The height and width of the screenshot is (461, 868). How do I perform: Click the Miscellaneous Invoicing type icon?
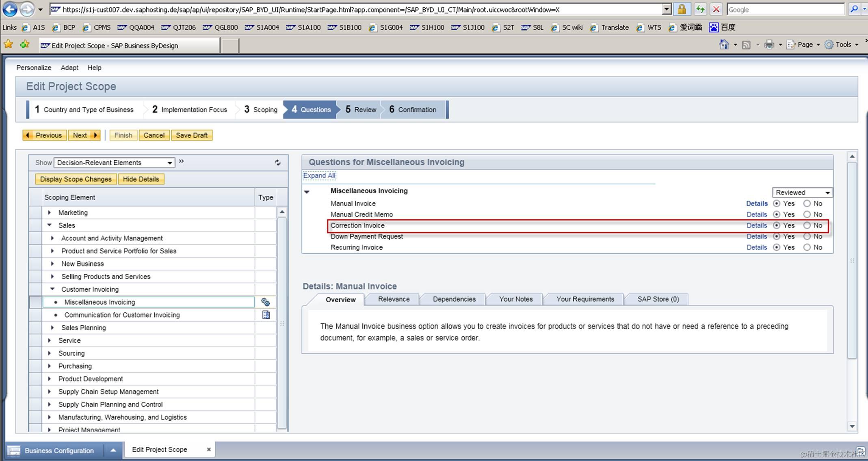pos(266,302)
